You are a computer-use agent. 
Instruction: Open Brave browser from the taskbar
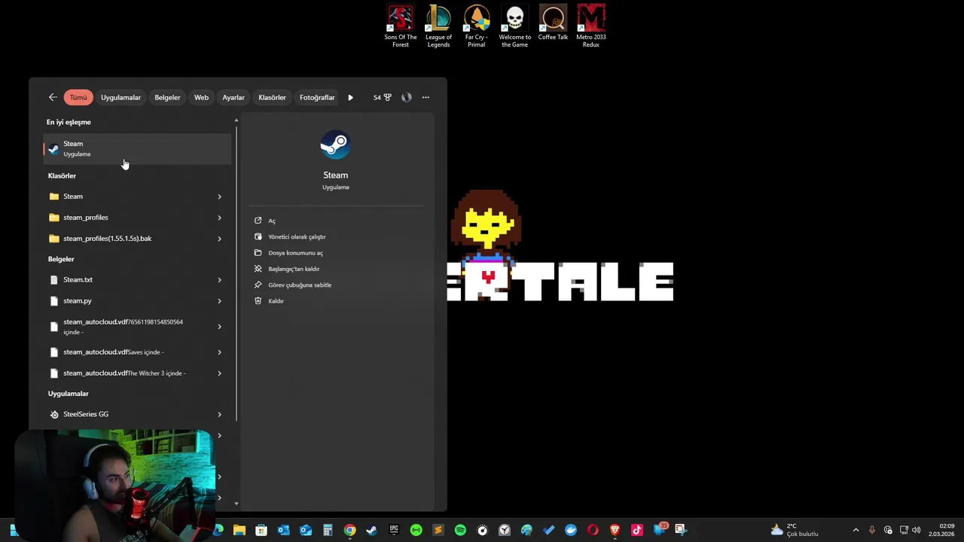(615, 530)
